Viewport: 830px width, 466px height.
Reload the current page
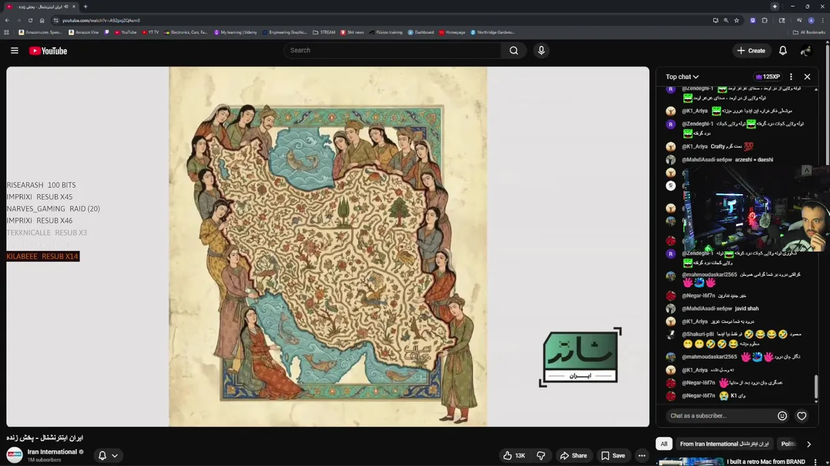tap(30, 20)
